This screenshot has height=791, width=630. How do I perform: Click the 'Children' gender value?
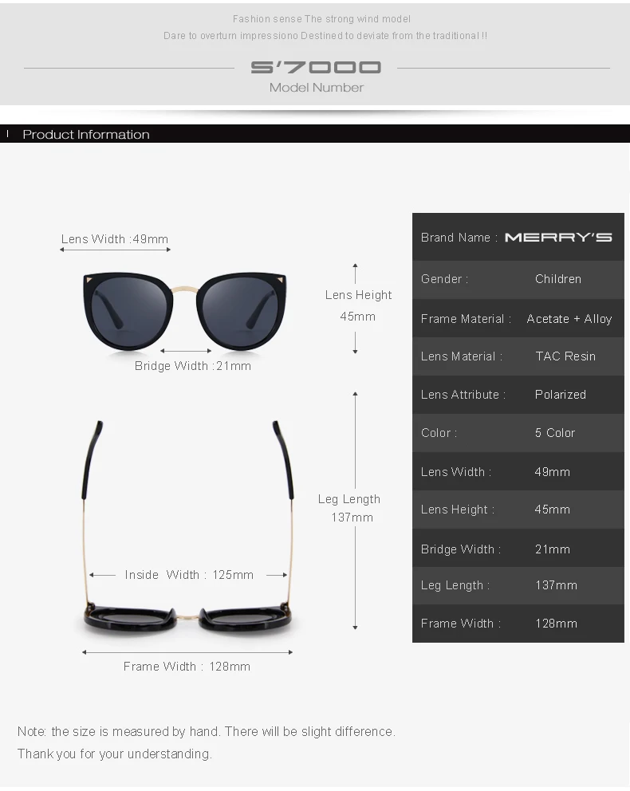coord(558,279)
